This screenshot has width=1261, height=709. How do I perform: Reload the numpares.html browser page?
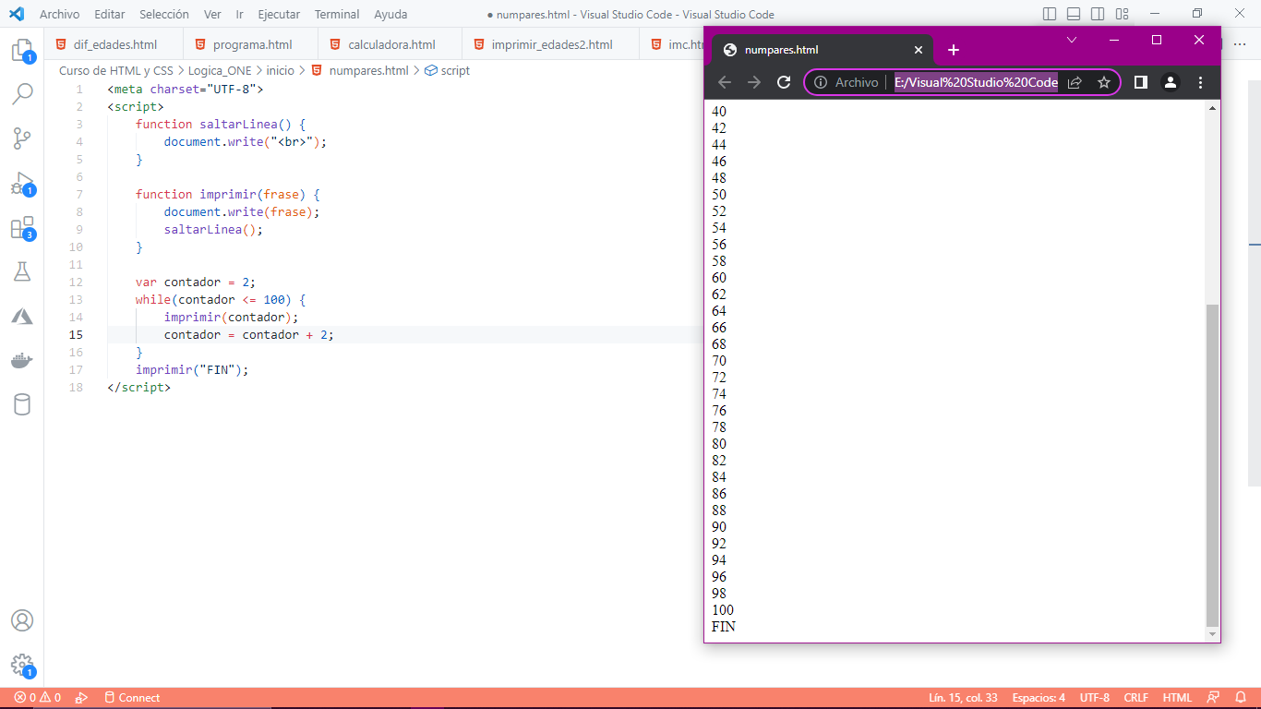(x=784, y=82)
